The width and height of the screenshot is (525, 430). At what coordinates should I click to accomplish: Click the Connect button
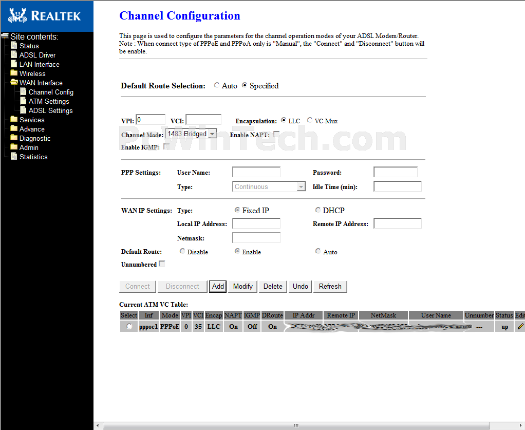(138, 286)
